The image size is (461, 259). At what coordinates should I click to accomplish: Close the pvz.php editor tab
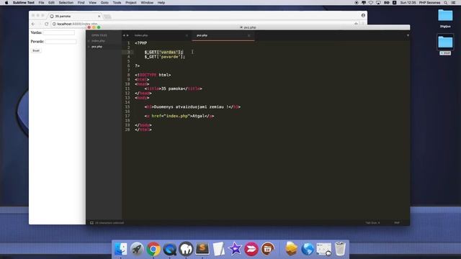tap(249, 35)
